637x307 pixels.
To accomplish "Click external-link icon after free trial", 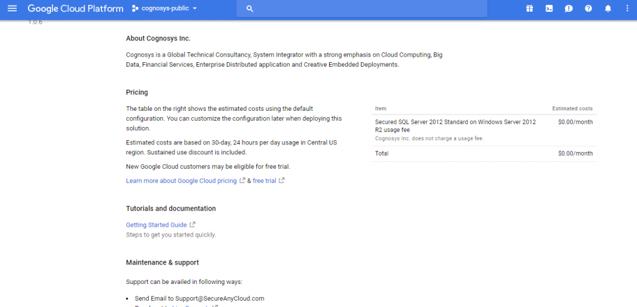I will click(282, 181).
